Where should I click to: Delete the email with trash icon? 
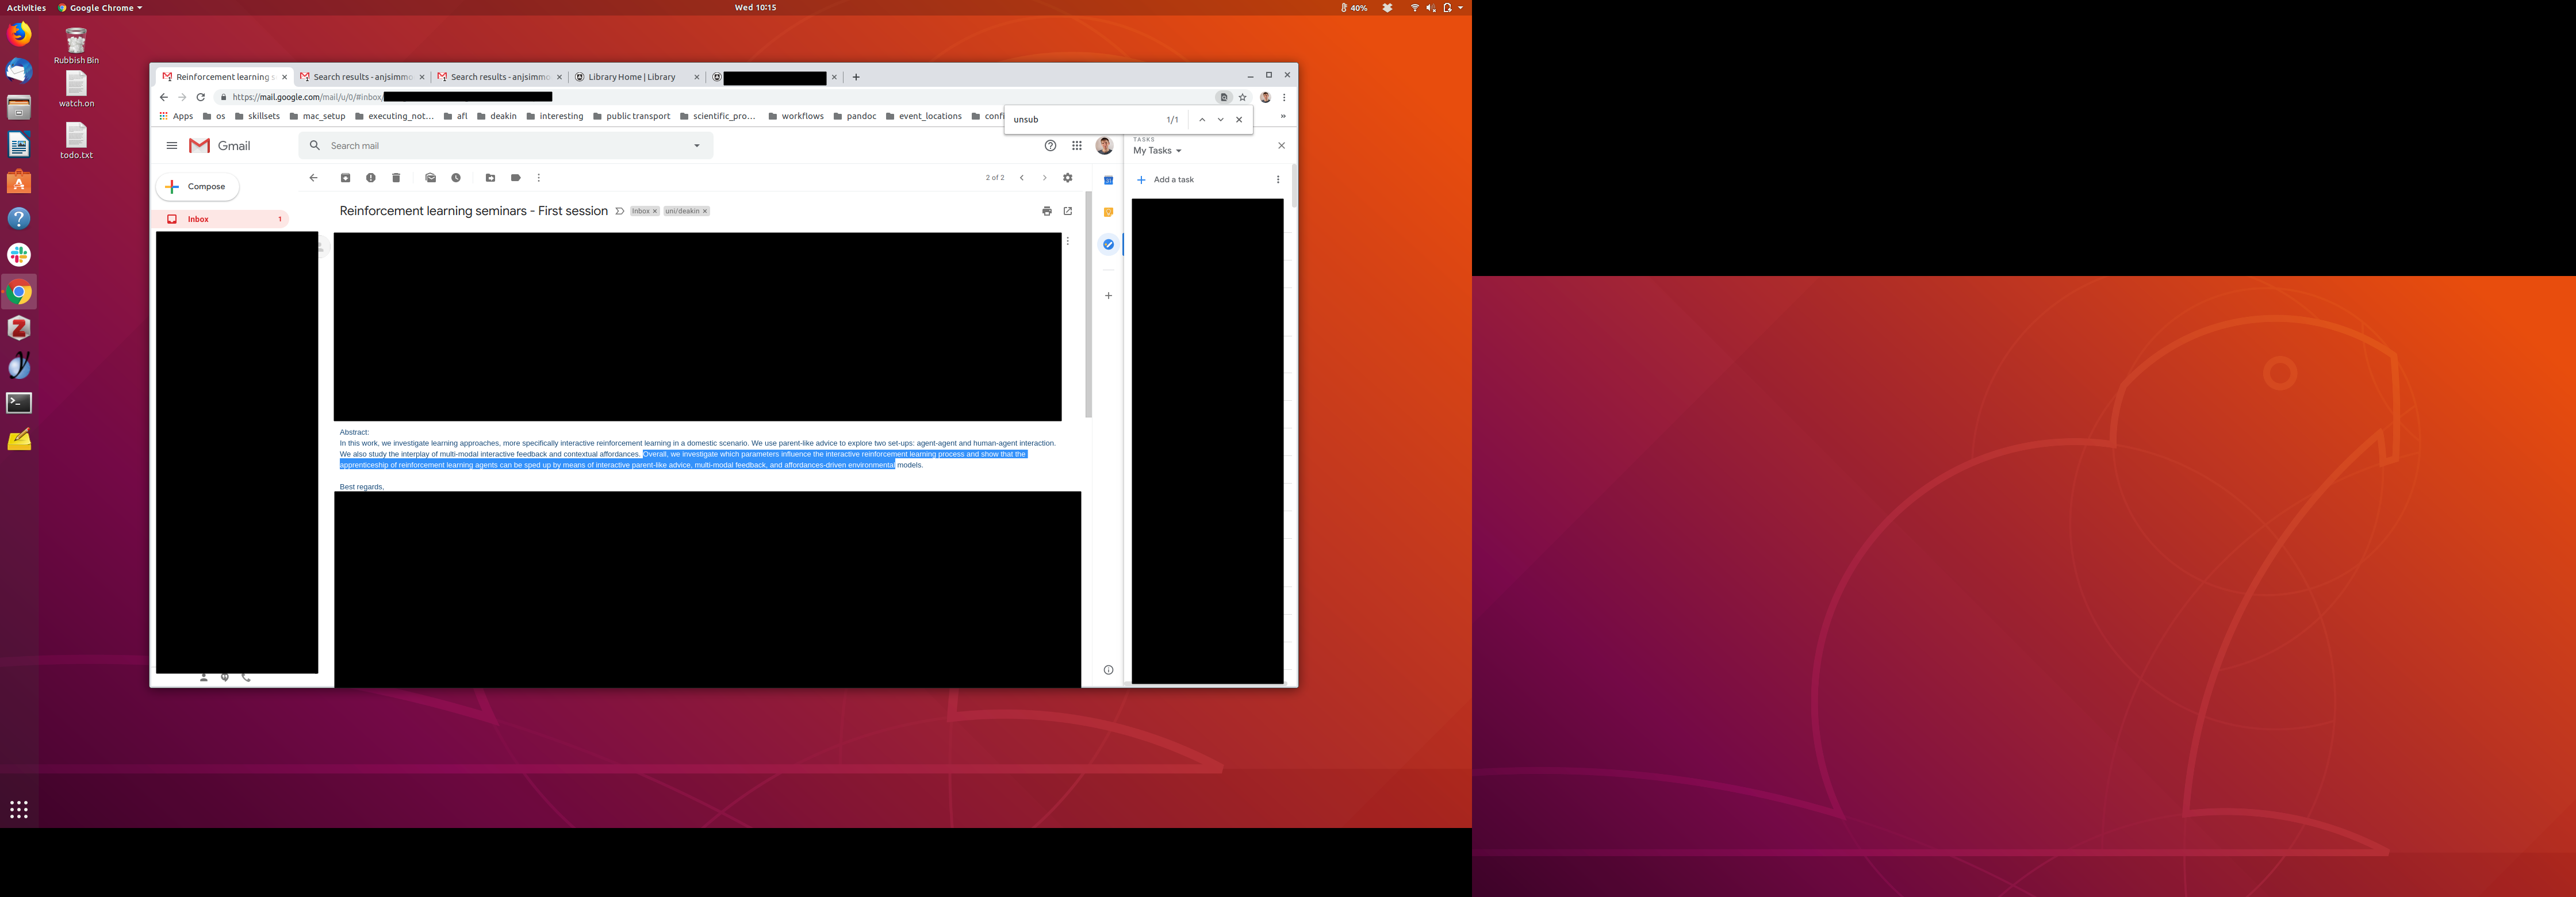tap(396, 178)
